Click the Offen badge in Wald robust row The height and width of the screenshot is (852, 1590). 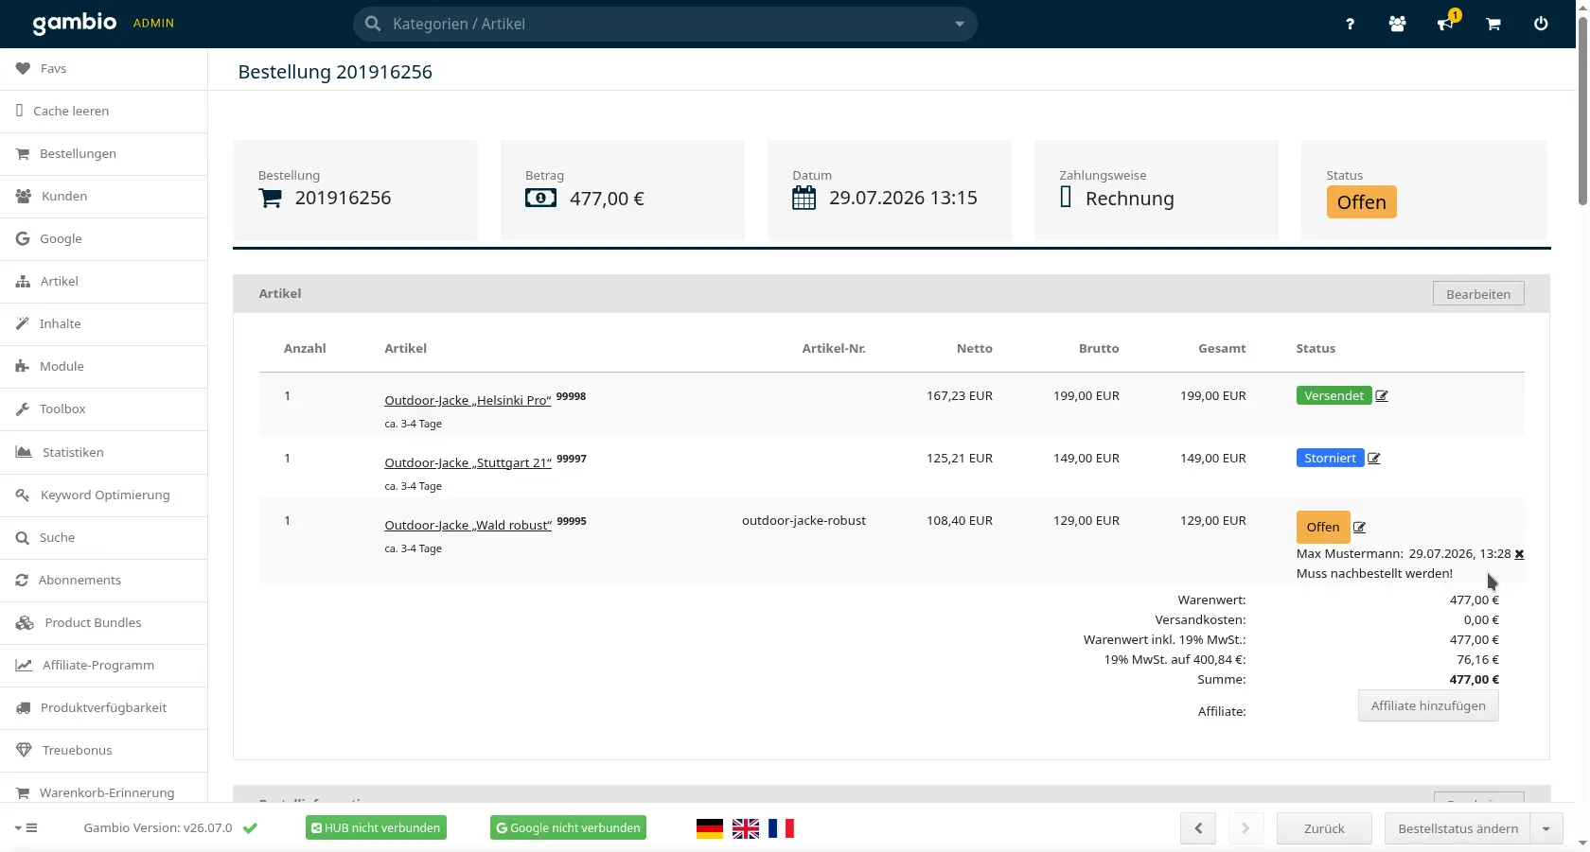[1323, 528]
